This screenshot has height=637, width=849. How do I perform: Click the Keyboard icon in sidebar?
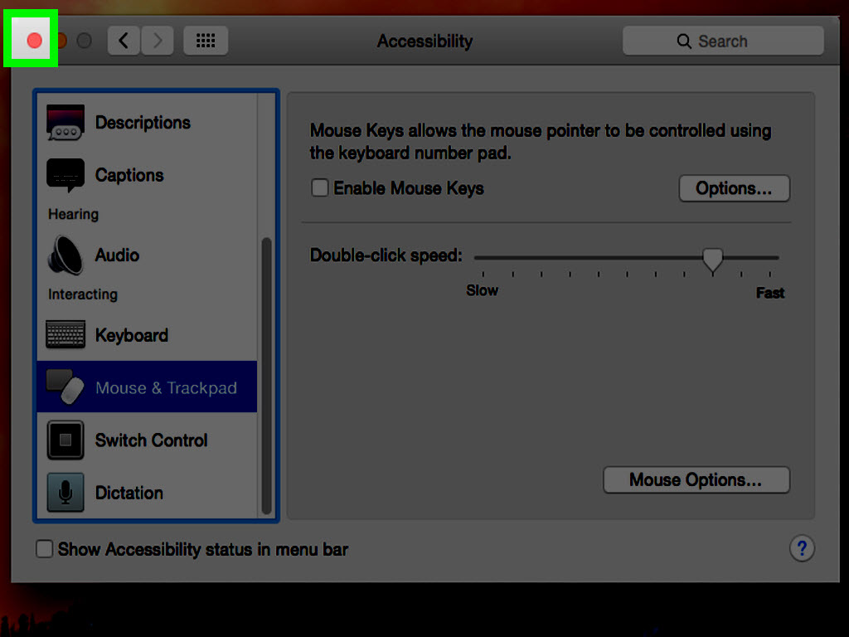(65, 334)
